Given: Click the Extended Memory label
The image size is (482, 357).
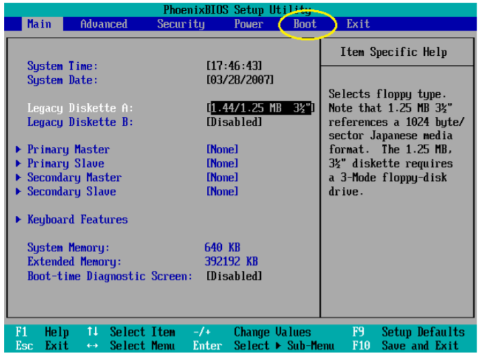Looking at the screenshot, I should click(x=74, y=262).
